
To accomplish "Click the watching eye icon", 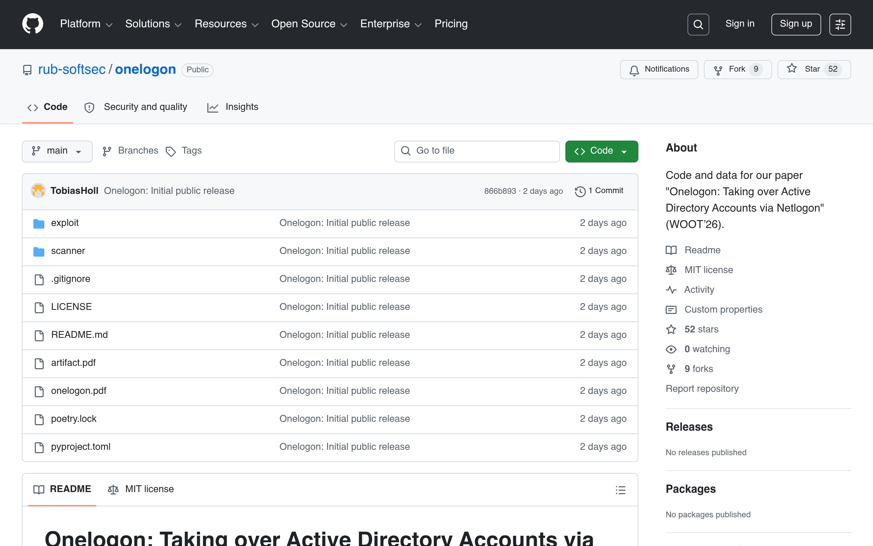I will click(671, 349).
